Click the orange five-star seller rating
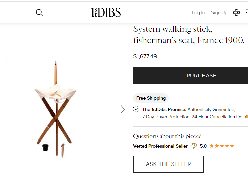 [x=222, y=146]
